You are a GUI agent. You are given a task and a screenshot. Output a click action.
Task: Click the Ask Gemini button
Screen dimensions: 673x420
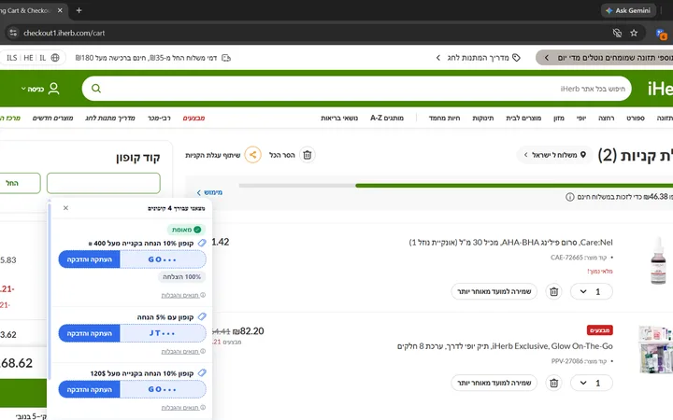pyautogui.click(x=628, y=10)
